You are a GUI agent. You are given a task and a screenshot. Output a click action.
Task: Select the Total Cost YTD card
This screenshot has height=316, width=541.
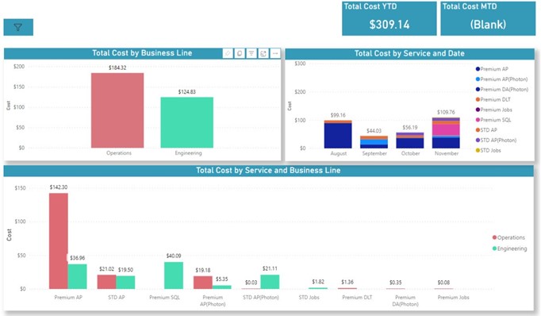point(389,18)
